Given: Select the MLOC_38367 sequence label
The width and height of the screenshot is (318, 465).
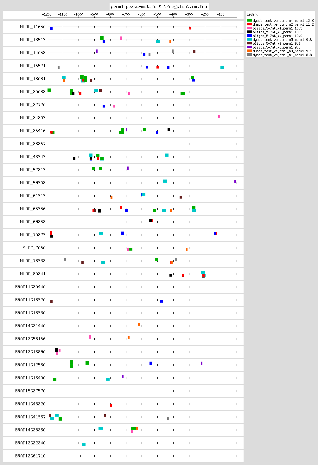Looking at the screenshot, I should point(33,144).
